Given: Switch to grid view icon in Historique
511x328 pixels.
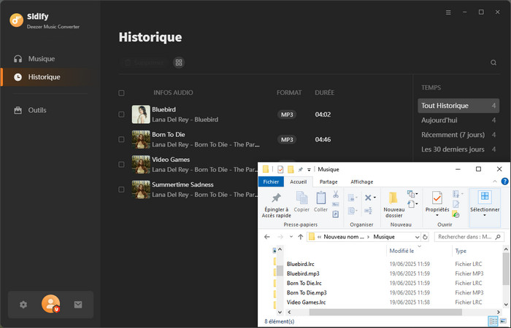Looking at the screenshot, I should coord(179,63).
